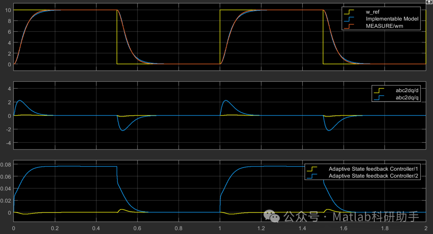Toggle abc2dq/d signal in middle legend
Viewport: 433px width, 234px height.
point(407,90)
